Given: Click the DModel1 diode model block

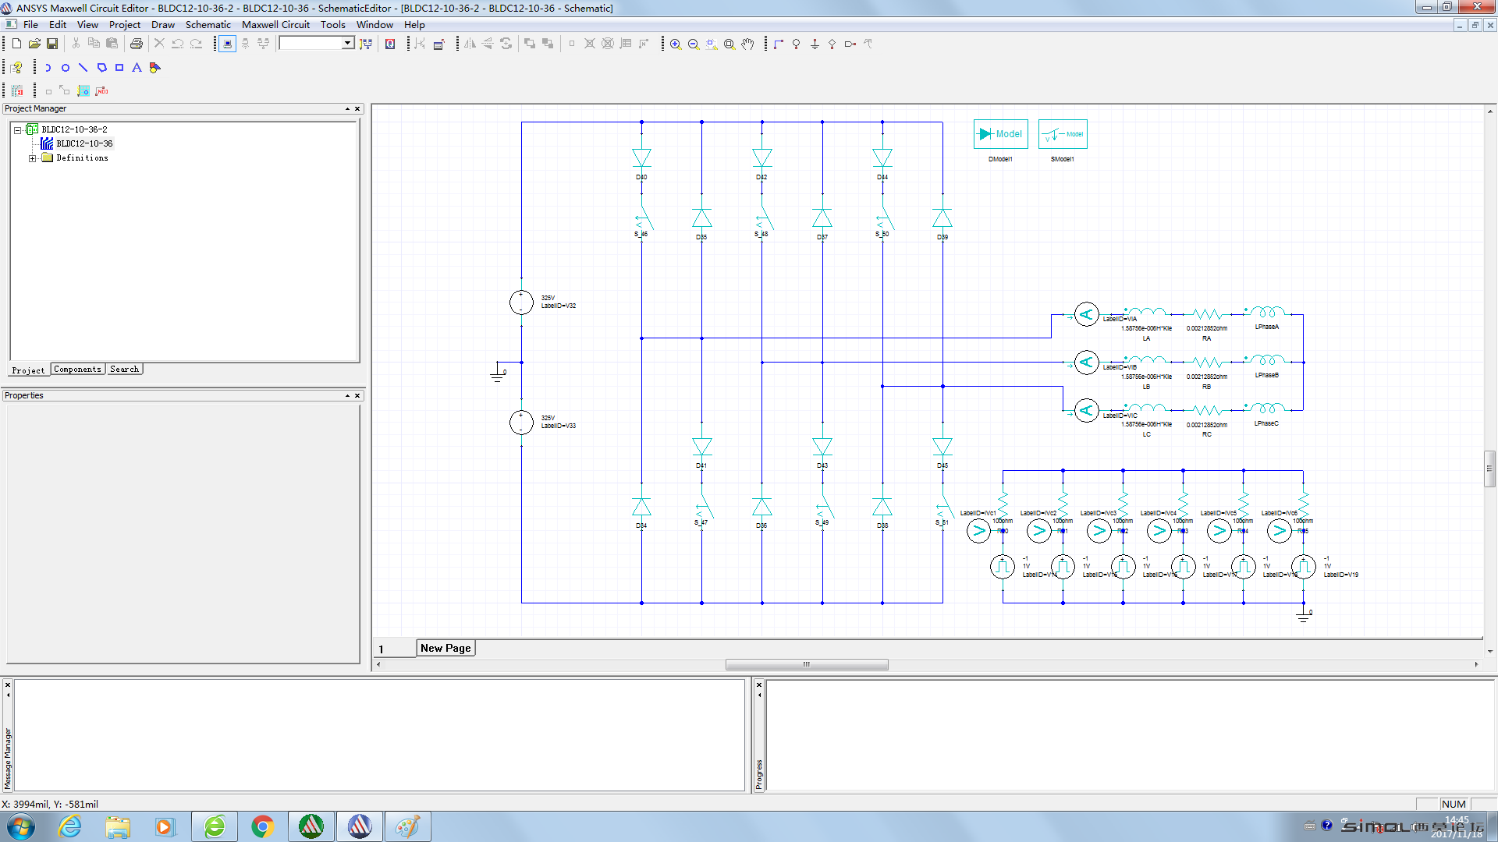Looking at the screenshot, I should [1000, 134].
